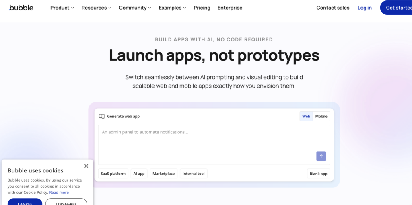Image resolution: width=412 pixels, height=205 pixels.
Task: Close the cookie banner with the X
Action: 86,166
